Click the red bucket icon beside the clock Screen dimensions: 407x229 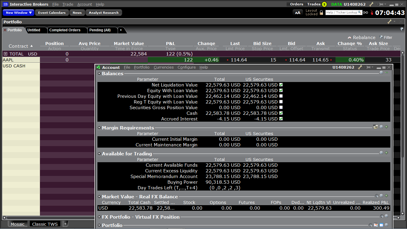(372, 13)
